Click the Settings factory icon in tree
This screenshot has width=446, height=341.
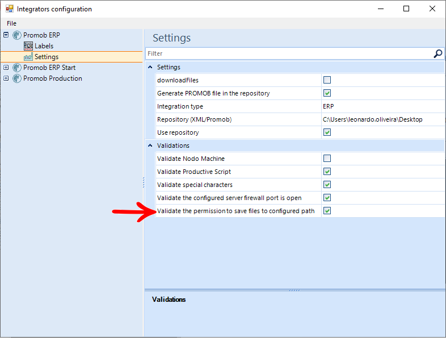[28, 57]
